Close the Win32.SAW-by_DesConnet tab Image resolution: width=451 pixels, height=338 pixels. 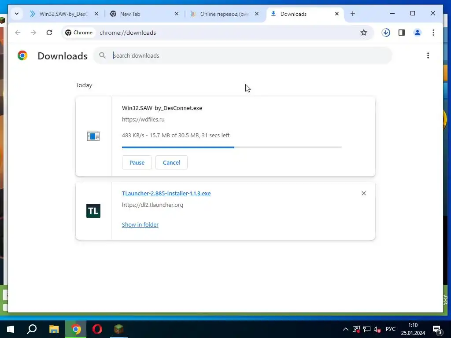[96, 14]
